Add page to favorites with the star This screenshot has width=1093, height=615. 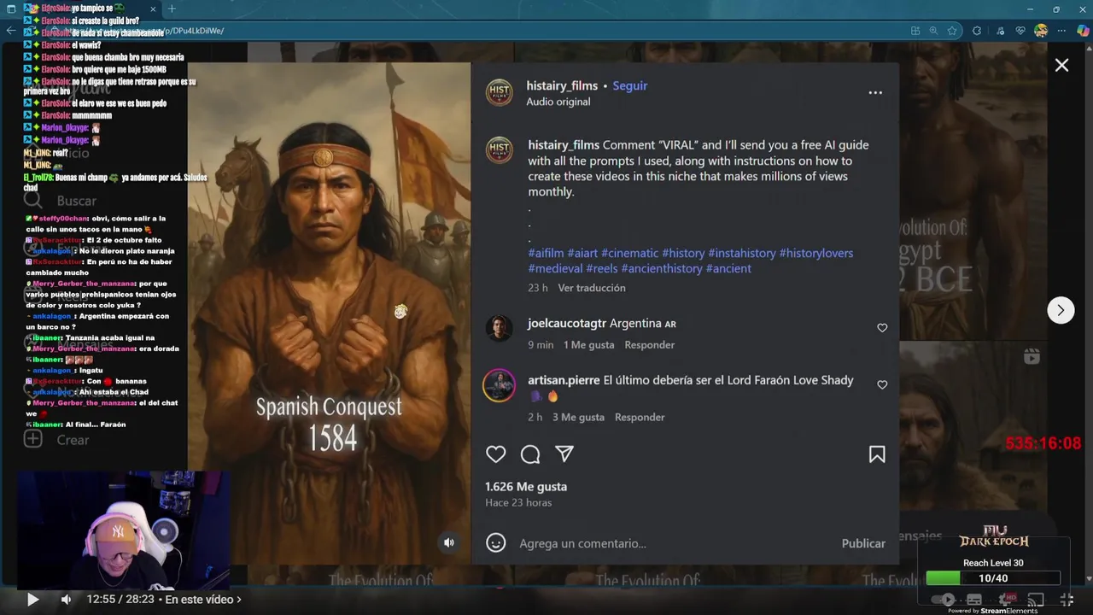pyautogui.click(x=952, y=31)
